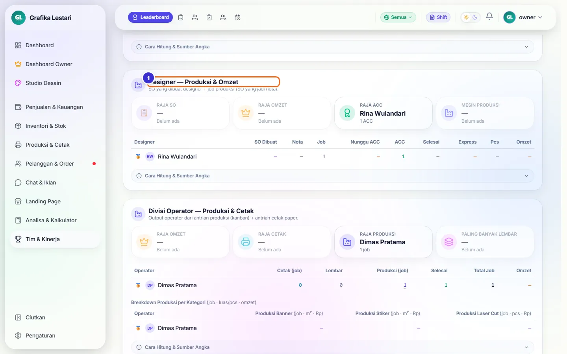Open Produksi & Cetak menu
The image size is (567, 354).
pos(55,145)
